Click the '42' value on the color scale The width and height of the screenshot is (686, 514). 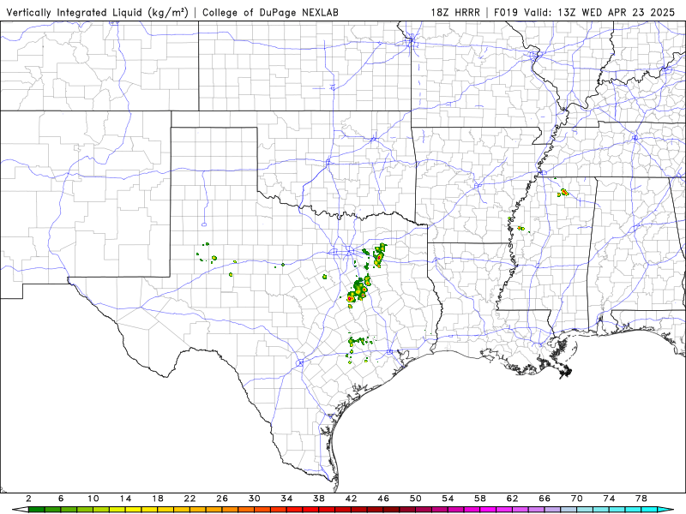[x=351, y=499]
